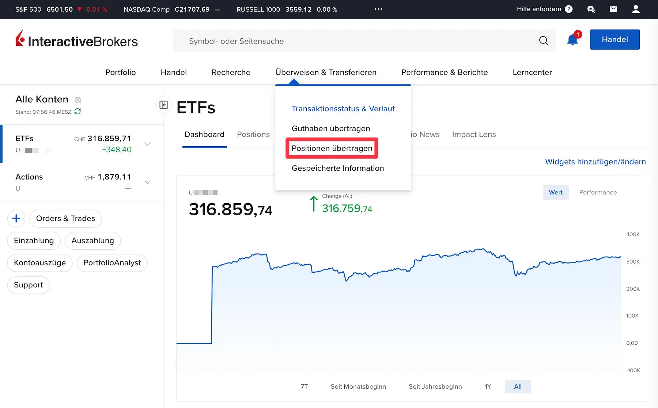Toggle privacy eye icon beside Alle Konten
The height and width of the screenshot is (408, 658).
point(78,99)
